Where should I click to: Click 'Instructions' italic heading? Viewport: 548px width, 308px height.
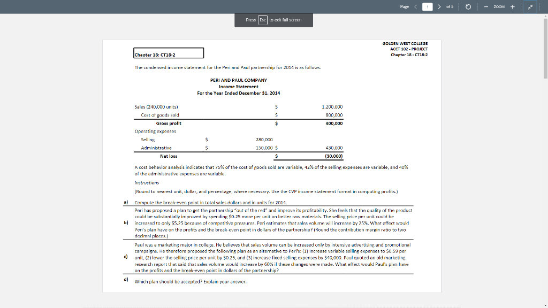point(147,183)
